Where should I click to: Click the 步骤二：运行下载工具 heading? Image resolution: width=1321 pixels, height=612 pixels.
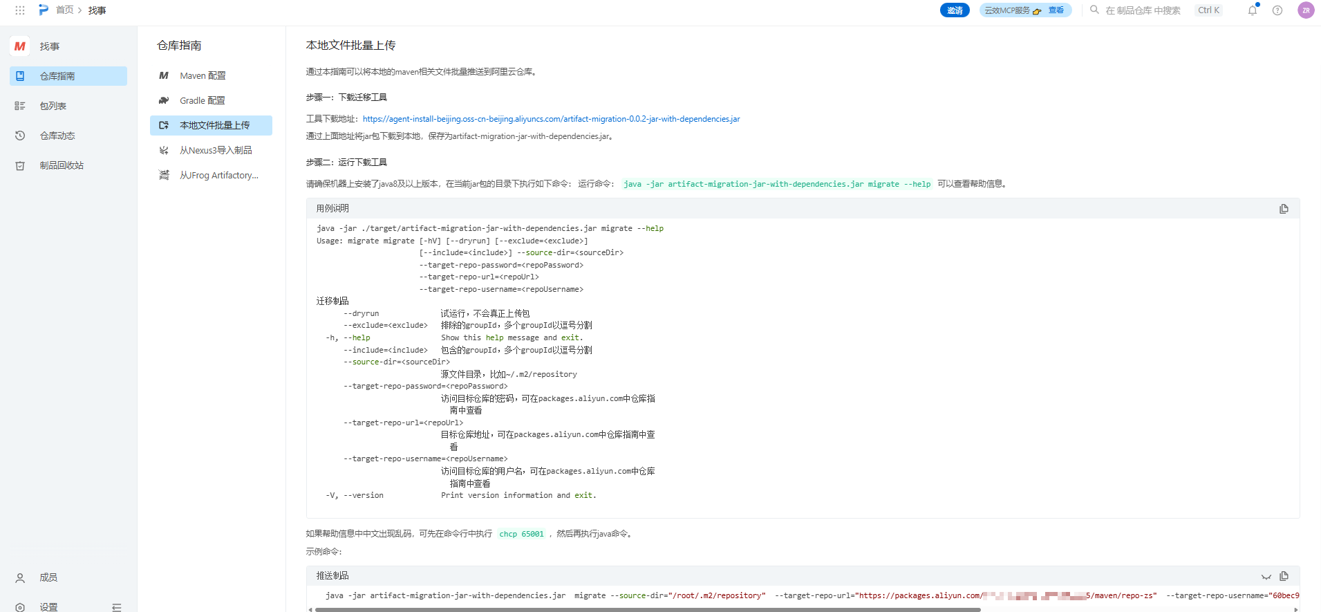tap(346, 163)
